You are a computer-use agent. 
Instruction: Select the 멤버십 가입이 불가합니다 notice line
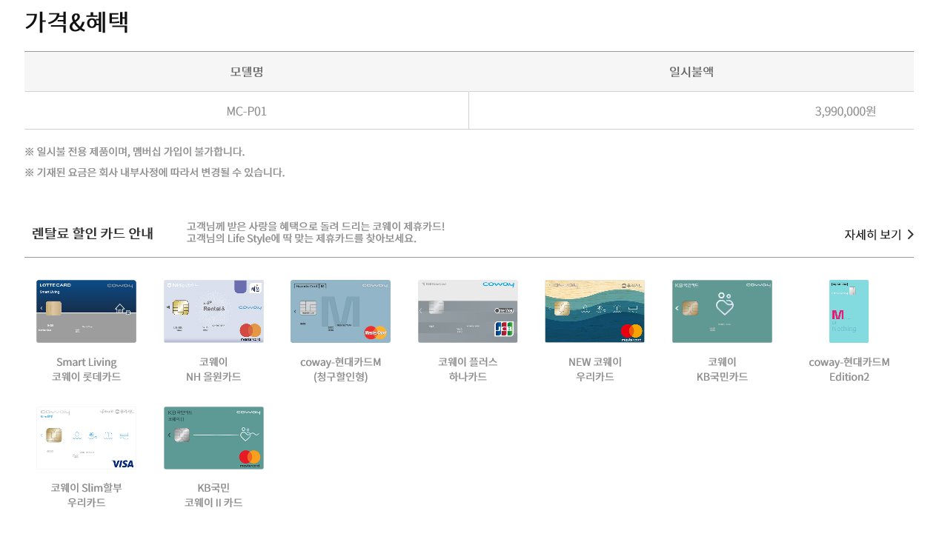pyautogui.click(x=135, y=152)
